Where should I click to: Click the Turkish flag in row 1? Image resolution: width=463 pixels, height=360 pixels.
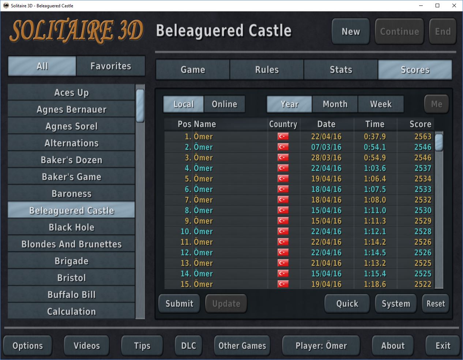pos(283,136)
